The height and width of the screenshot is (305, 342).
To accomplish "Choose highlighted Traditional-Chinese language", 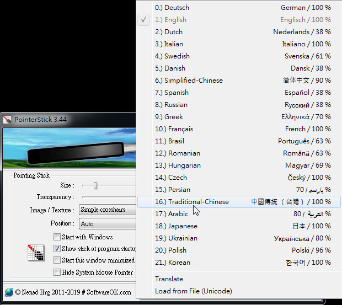I will [239, 202].
